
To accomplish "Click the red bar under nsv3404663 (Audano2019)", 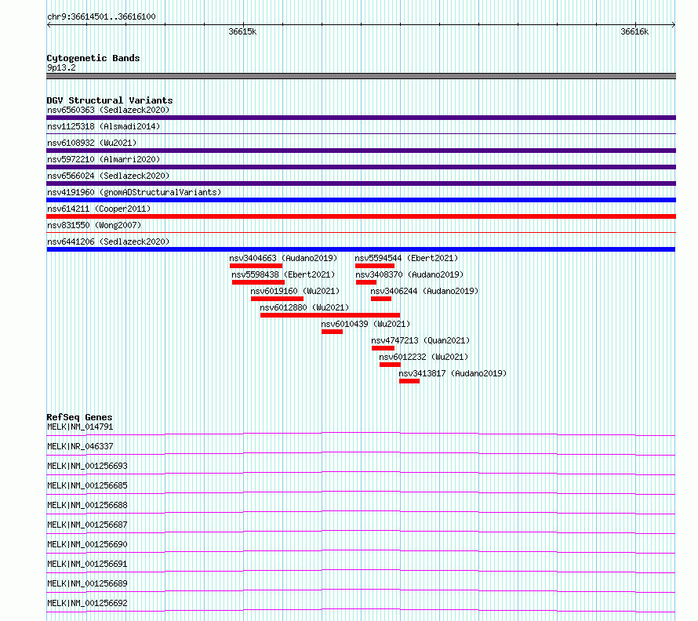I will (x=256, y=266).
